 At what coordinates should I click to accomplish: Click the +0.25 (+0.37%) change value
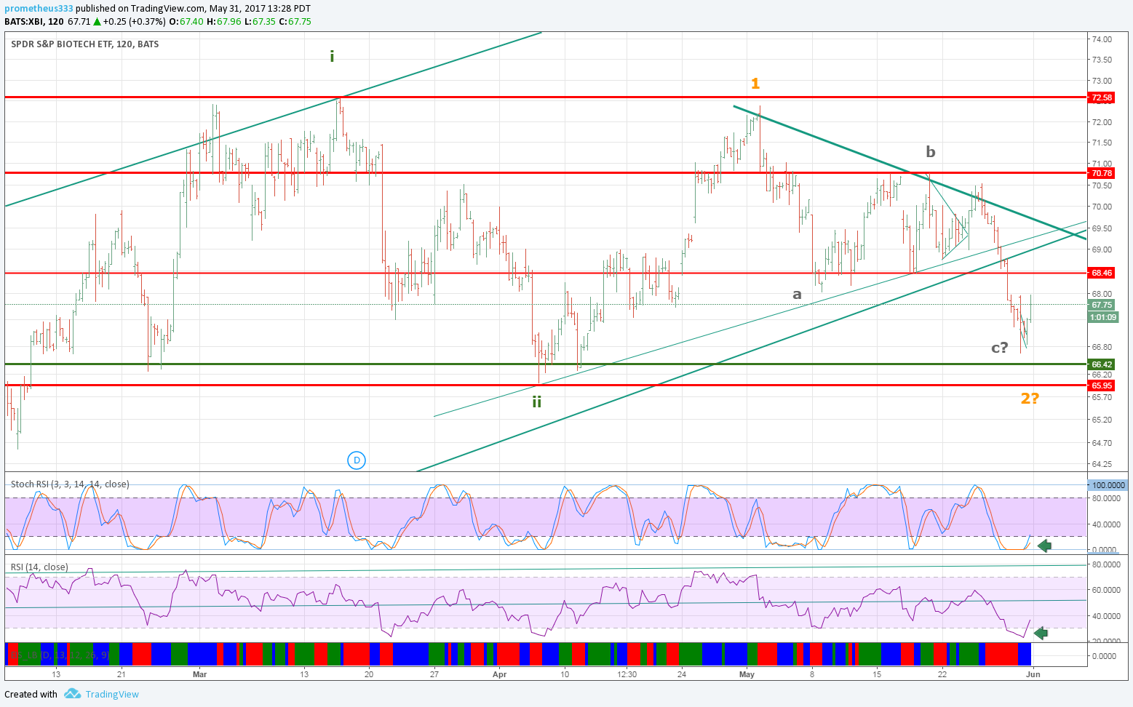tap(135, 22)
